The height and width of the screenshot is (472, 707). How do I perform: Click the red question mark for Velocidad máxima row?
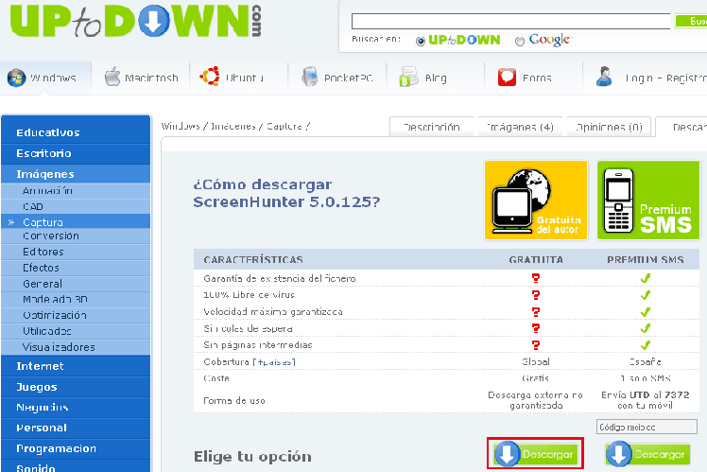coord(536,312)
